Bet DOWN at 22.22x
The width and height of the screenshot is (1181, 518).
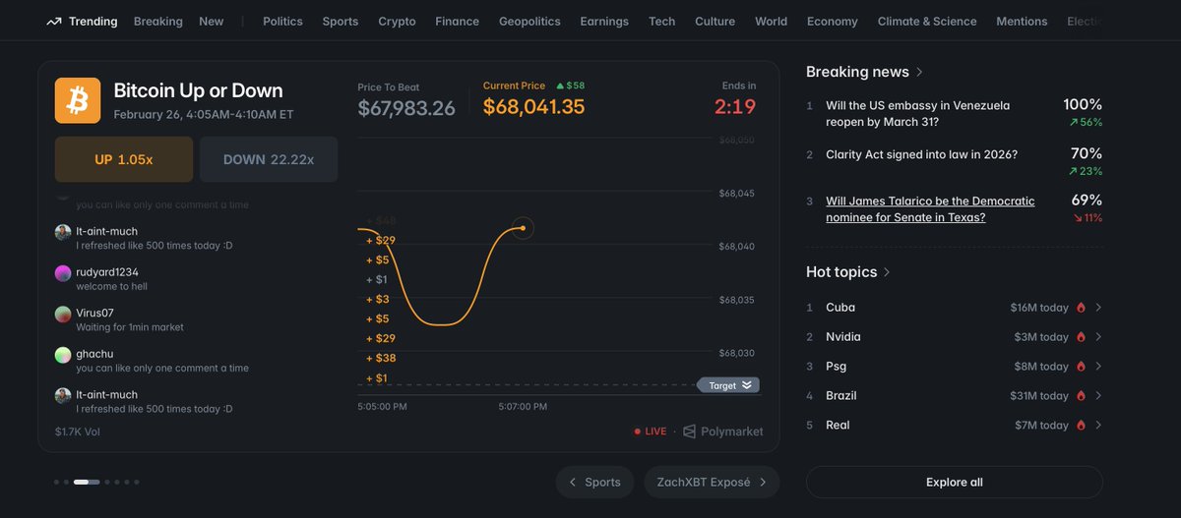tap(269, 159)
